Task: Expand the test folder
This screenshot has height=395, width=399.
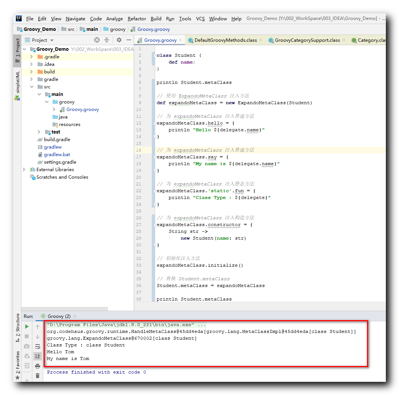Action: tap(39, 132)
